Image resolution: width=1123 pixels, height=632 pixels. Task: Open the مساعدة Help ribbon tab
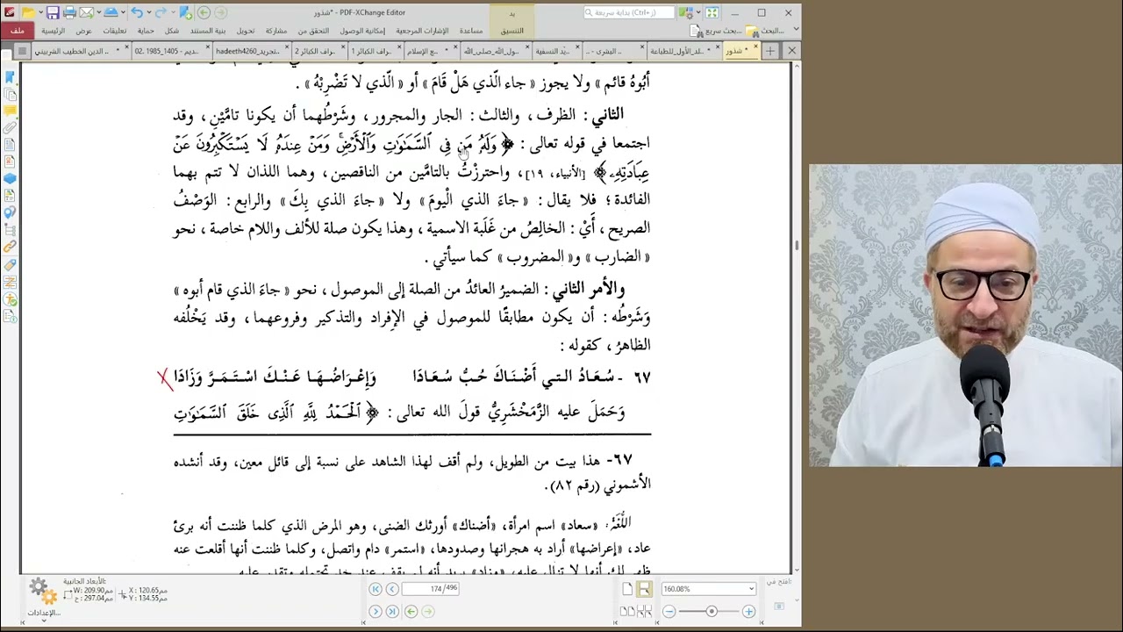tap(471, 31)
